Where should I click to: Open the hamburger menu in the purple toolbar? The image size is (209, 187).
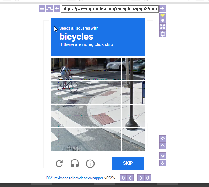[42, 8]
